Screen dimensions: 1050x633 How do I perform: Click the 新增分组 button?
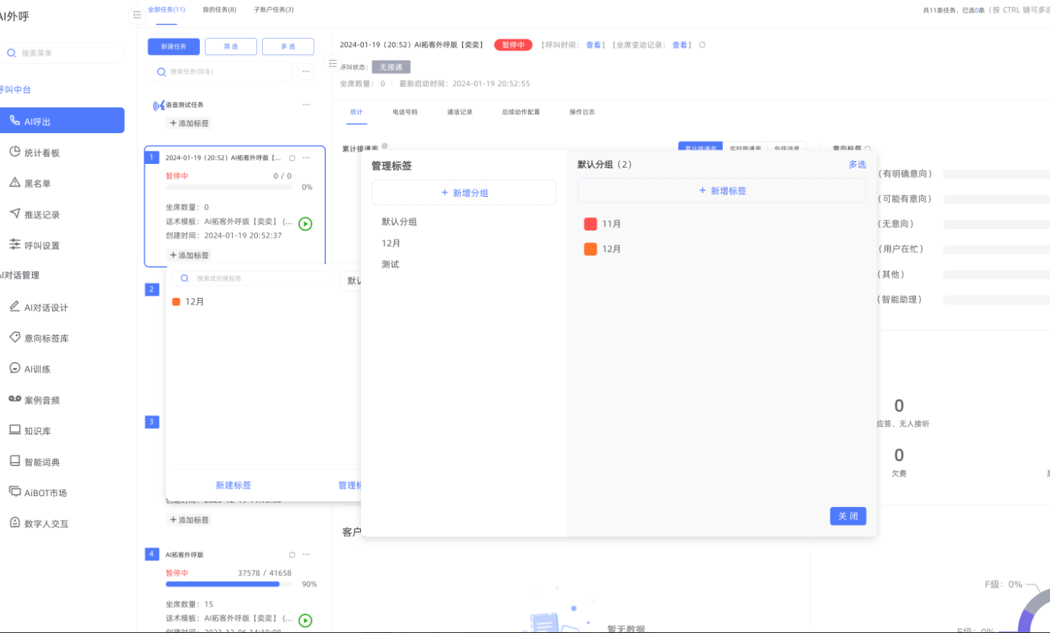(x=464, y=193)
